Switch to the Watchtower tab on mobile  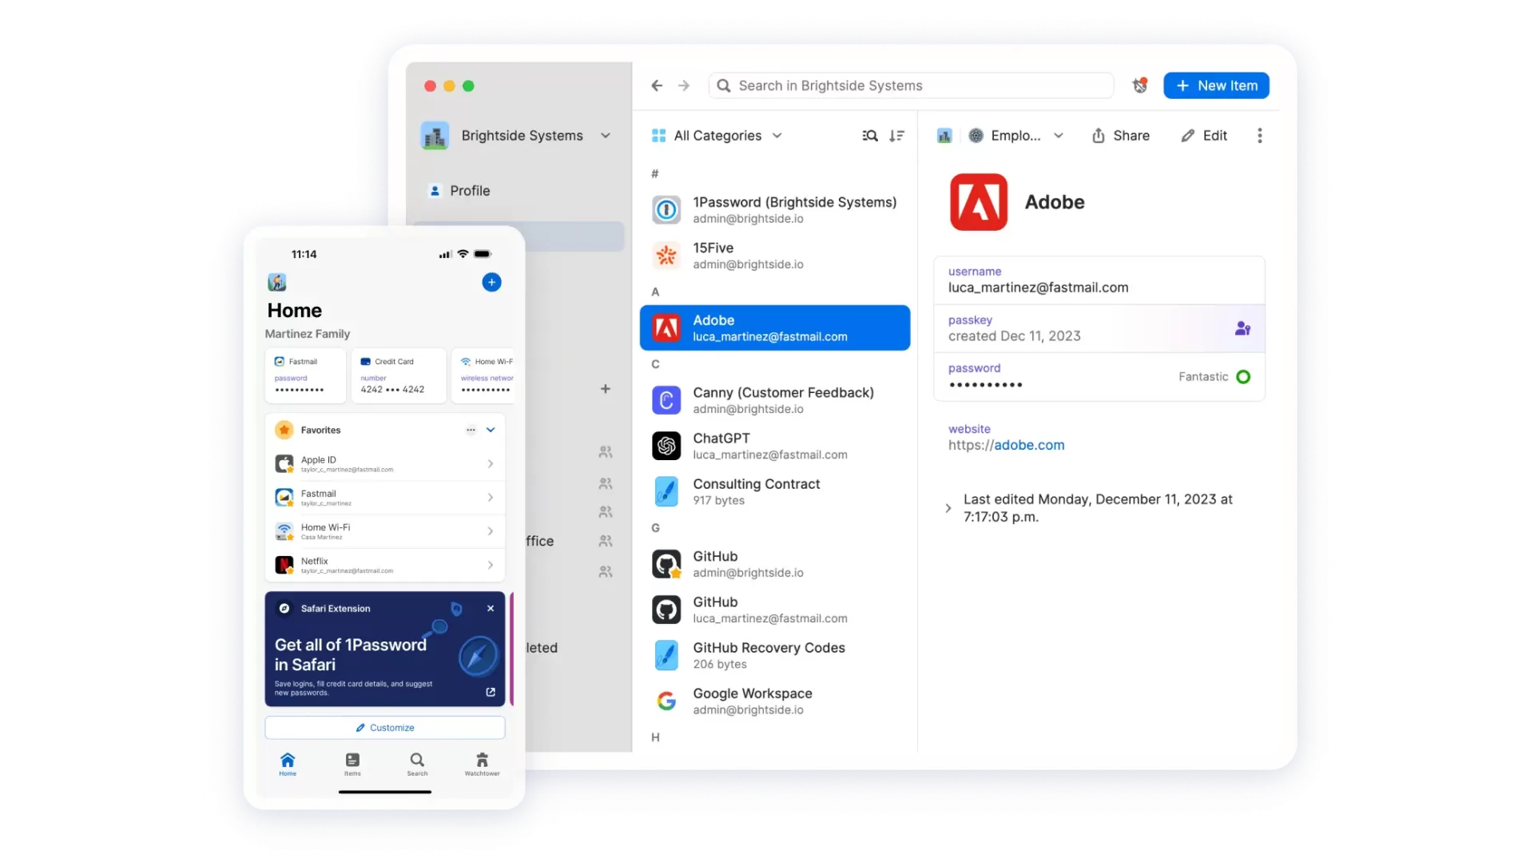pyautogui.click(x=482, y=764)
